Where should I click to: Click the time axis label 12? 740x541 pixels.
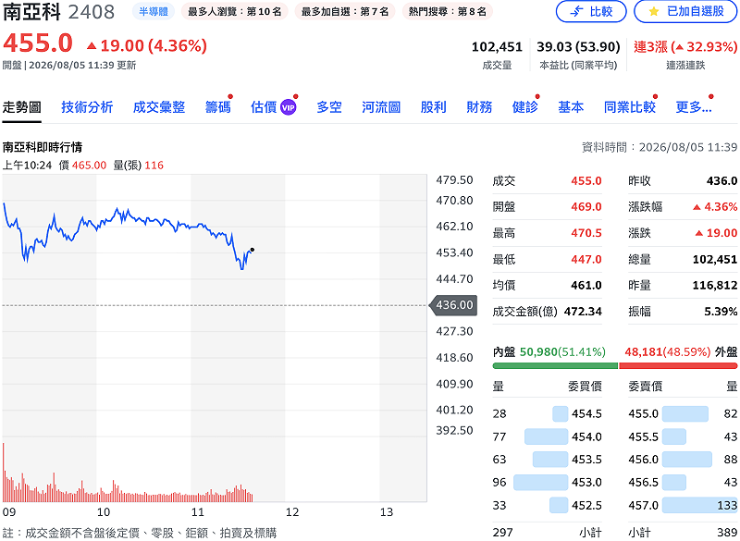click(292, 512)
